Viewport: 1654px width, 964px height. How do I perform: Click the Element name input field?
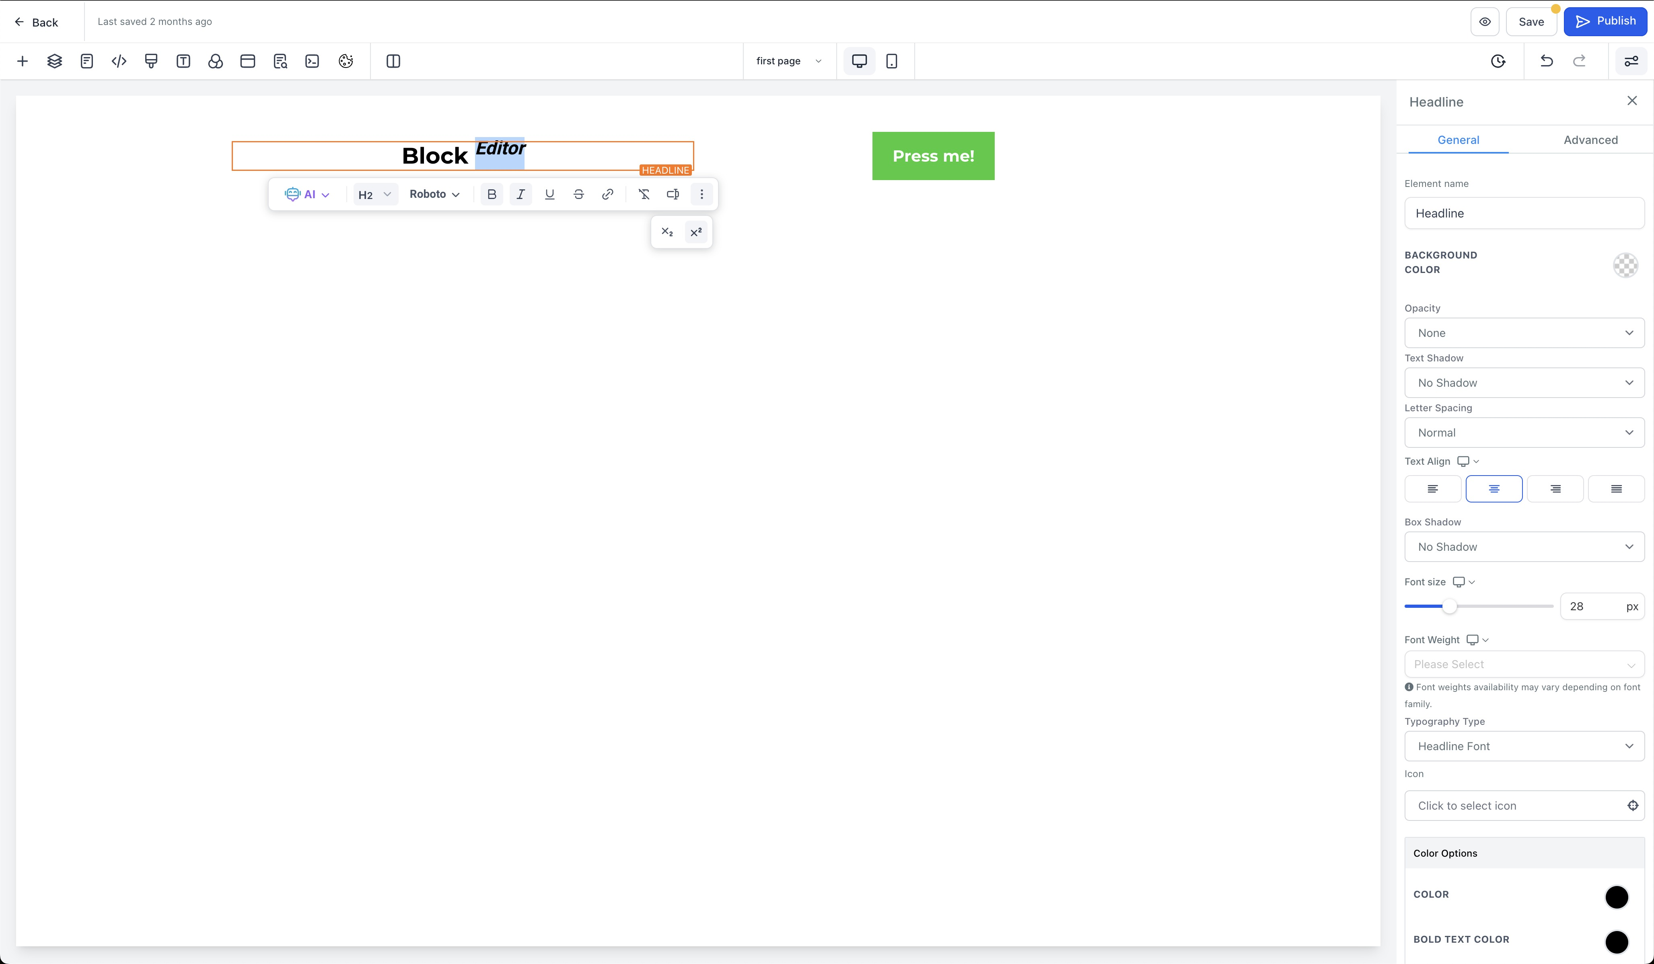[x=1523, y=213]
